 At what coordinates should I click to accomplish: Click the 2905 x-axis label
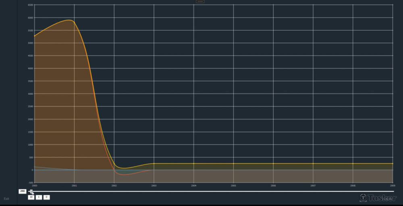click(x=233, y=186)
